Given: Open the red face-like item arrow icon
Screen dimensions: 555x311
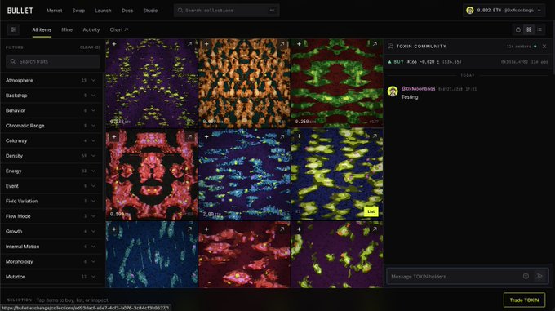Looking at the screenshot, I should click(189, 136).
